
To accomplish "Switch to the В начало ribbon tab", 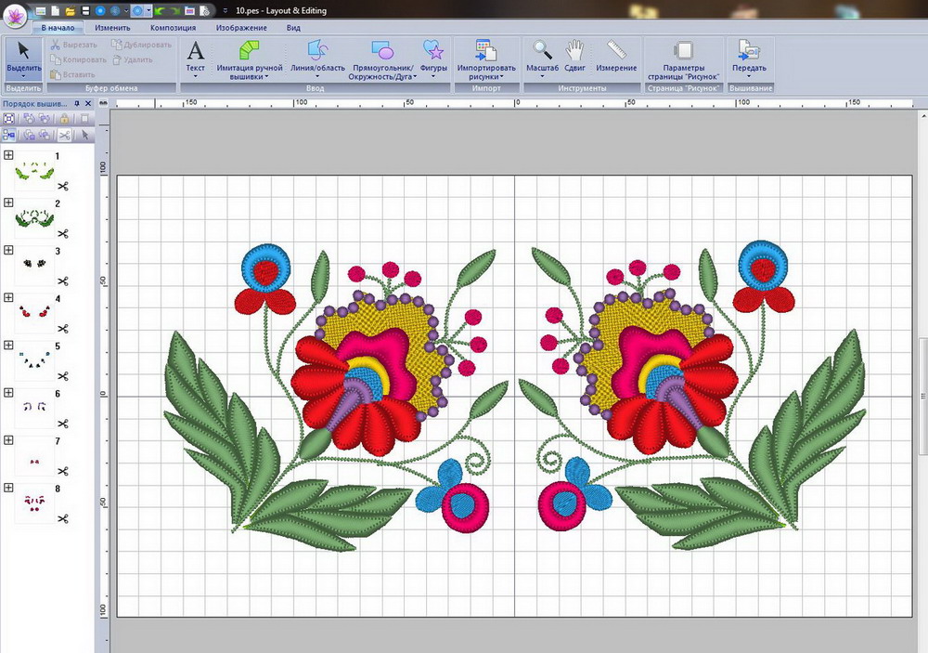I will 58,28.
